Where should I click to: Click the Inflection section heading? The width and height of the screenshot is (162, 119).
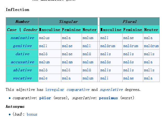coord(17,10)
